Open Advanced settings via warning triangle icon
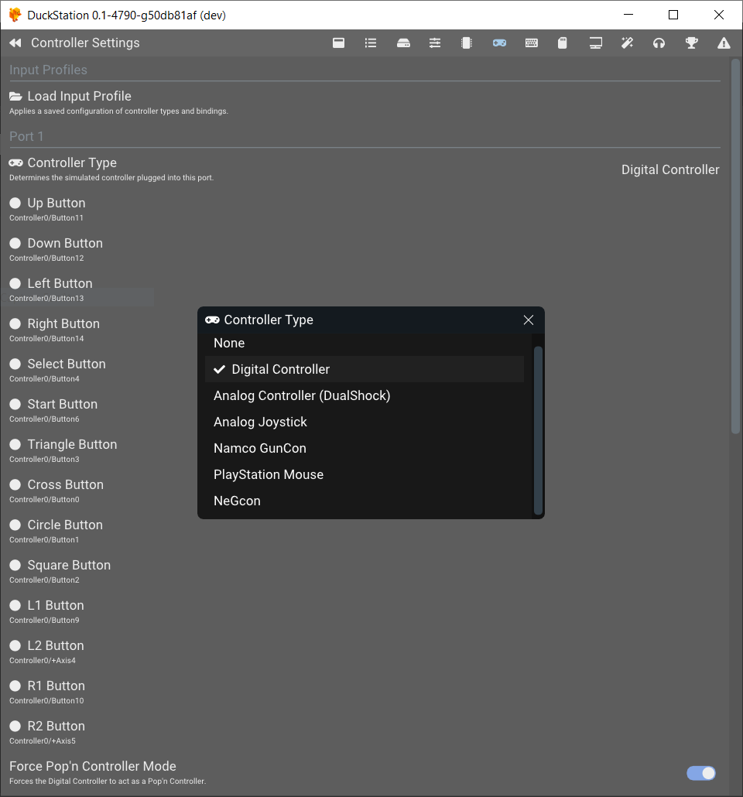The width and height of the screenshot is (743, 797). pyautogui.click(x=724, y=43)
